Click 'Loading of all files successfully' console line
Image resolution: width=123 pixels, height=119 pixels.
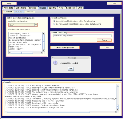click(x=31, y=103)
